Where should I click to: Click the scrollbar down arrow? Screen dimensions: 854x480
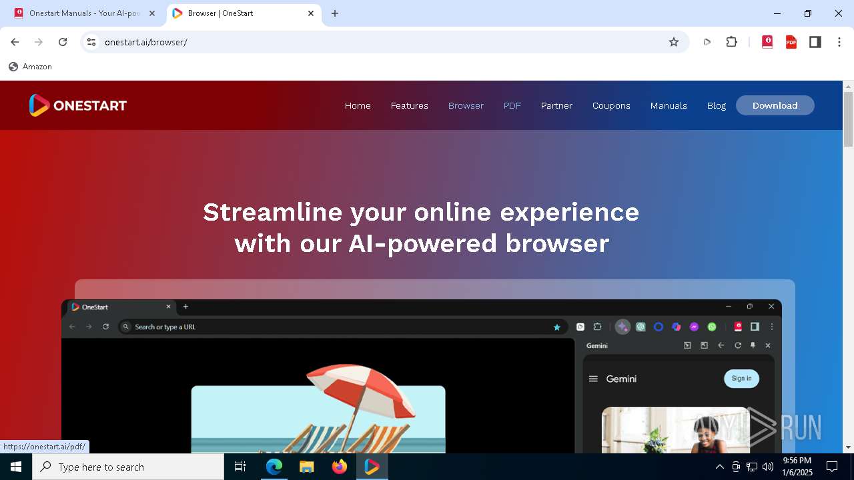pos(849,447)
